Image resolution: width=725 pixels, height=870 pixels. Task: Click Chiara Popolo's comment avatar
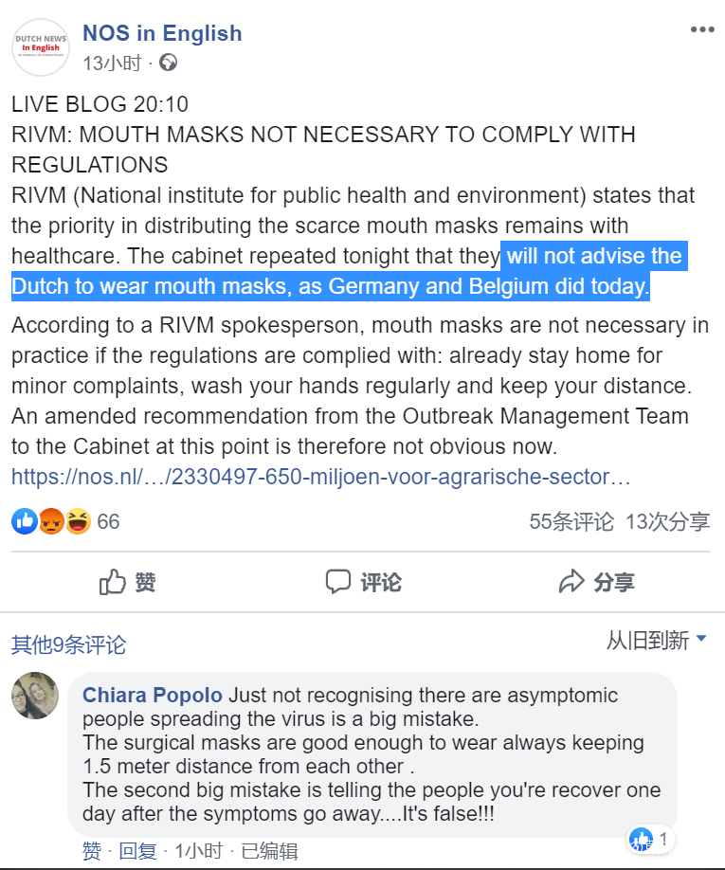pos(35,696)
